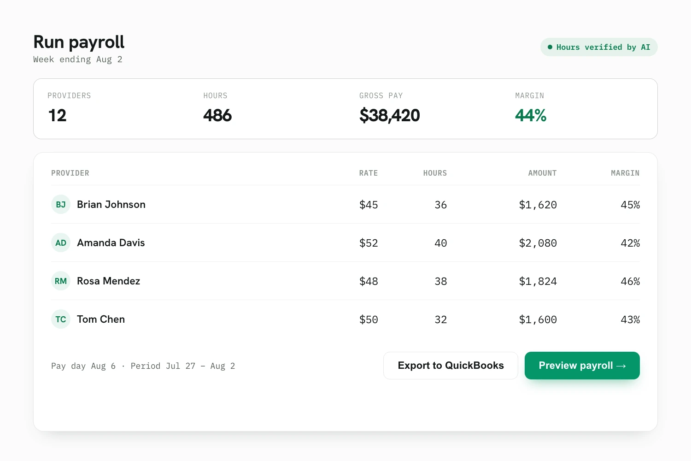691x461 pixels.
Task: Click the Pay day Aug 6 period text
Action: (x=143, y=366)
